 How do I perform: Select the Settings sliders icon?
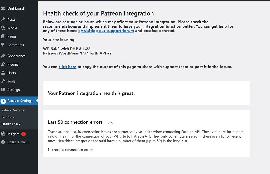[4, 90]
